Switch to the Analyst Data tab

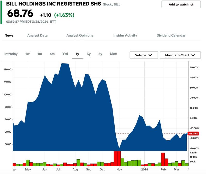click(x=37, y=35)
